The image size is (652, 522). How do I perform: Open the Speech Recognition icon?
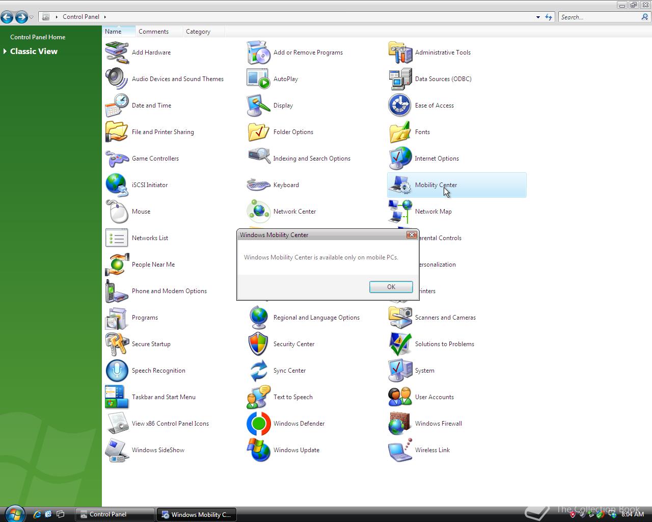(x=117, y=371)
